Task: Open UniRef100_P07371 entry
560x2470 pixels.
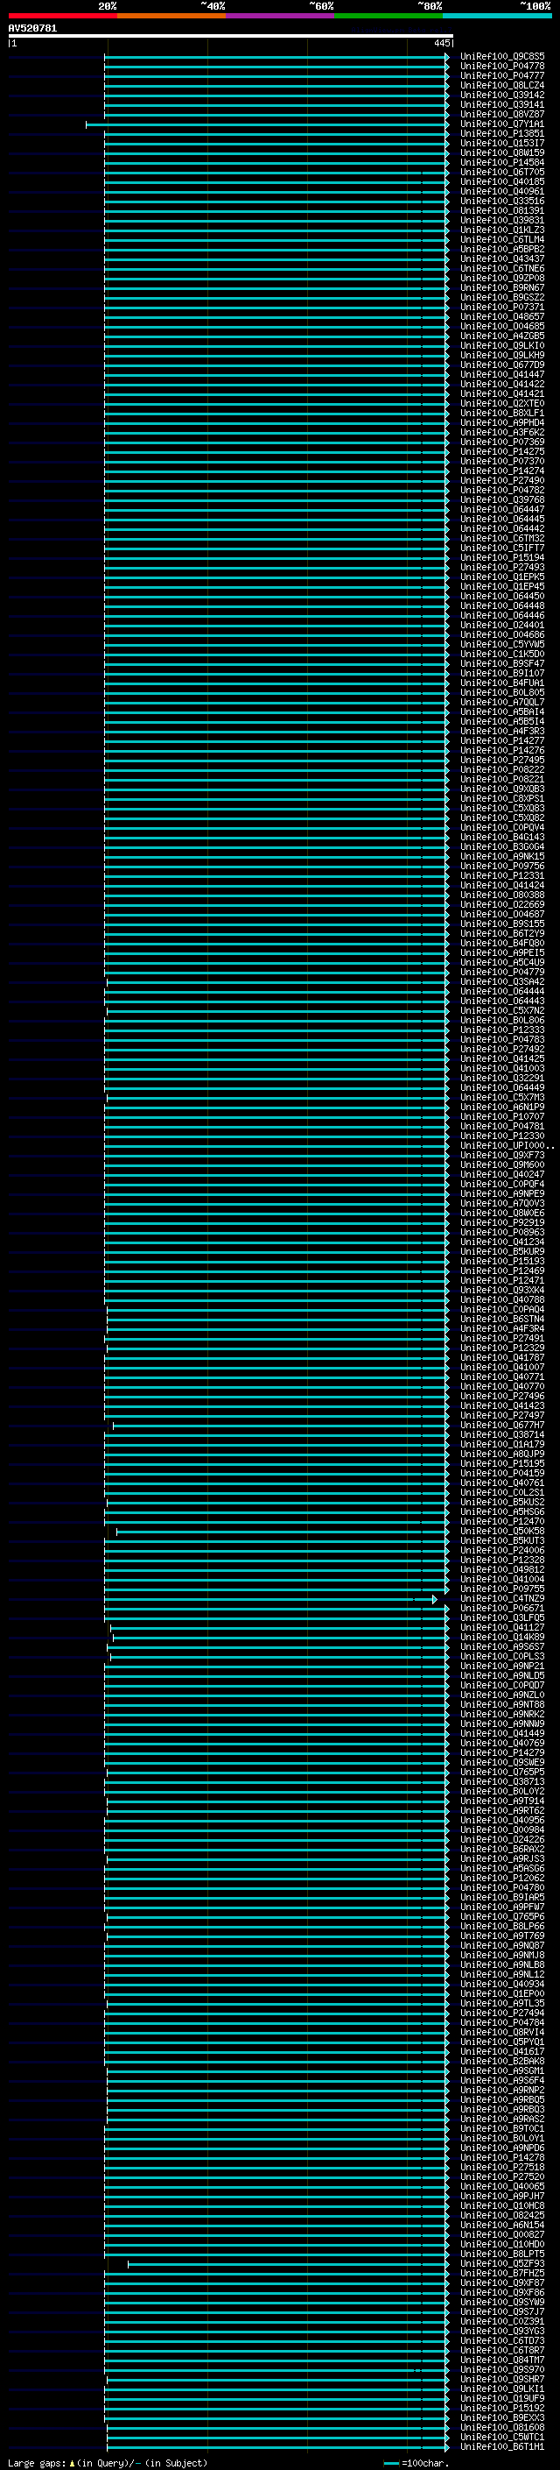Action: [x=502, y=307]
